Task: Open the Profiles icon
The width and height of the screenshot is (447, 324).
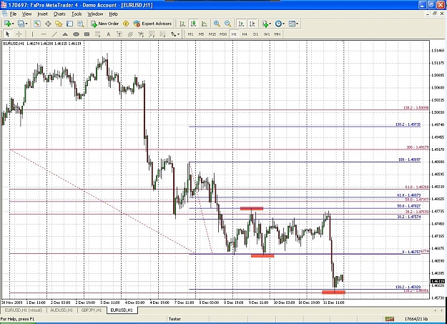Action: click(x=21, y=24)
